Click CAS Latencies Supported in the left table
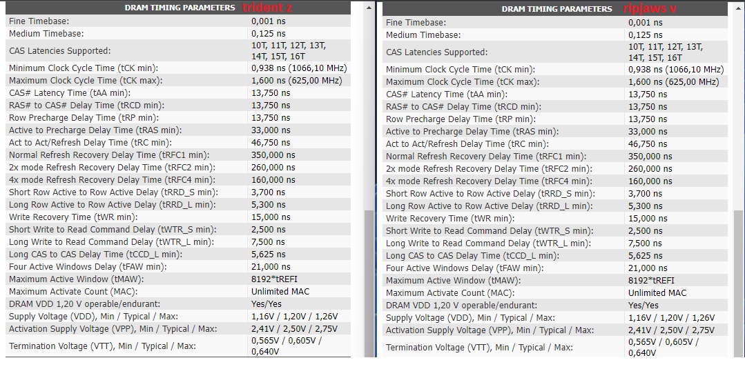745x378 pixels. 59,50
